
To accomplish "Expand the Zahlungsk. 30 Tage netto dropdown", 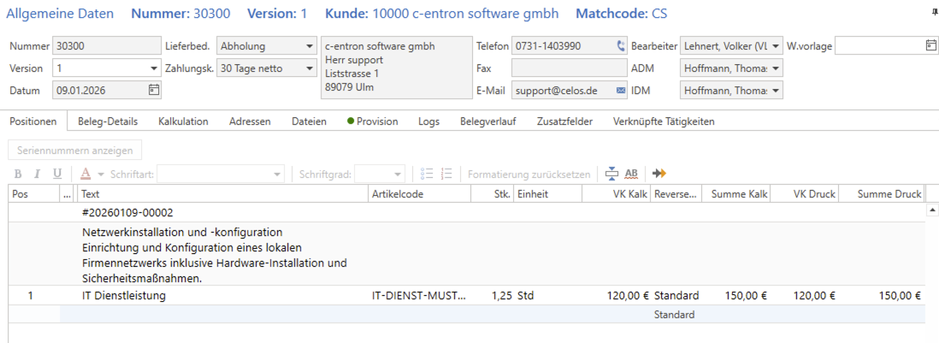I will (x=309, y=68).
